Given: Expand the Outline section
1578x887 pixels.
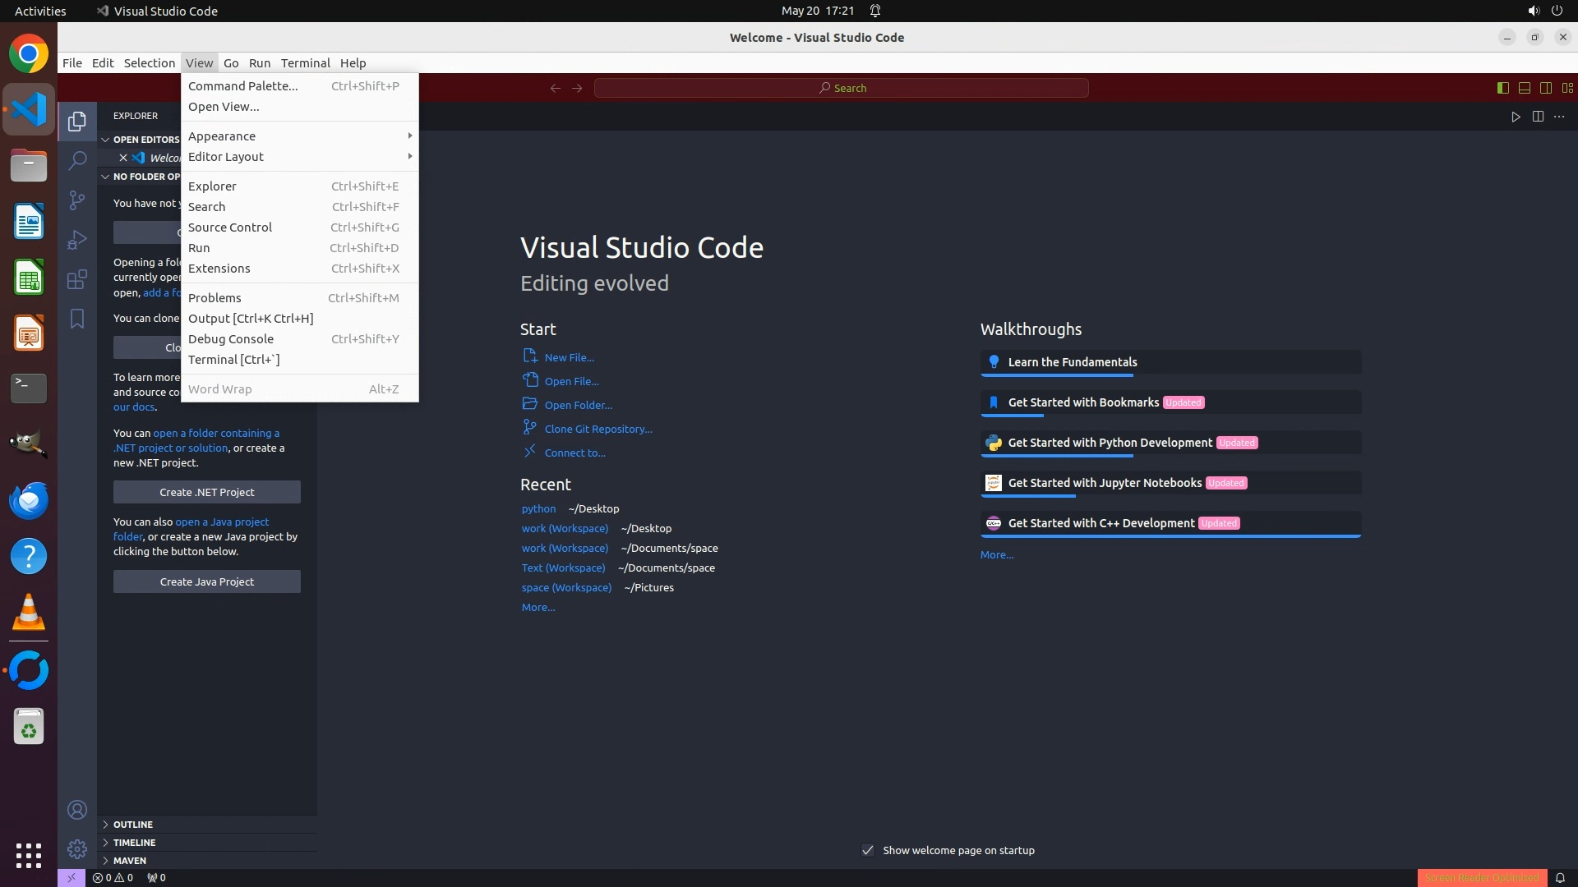Looking at the screenshot, I should point(133,824).
